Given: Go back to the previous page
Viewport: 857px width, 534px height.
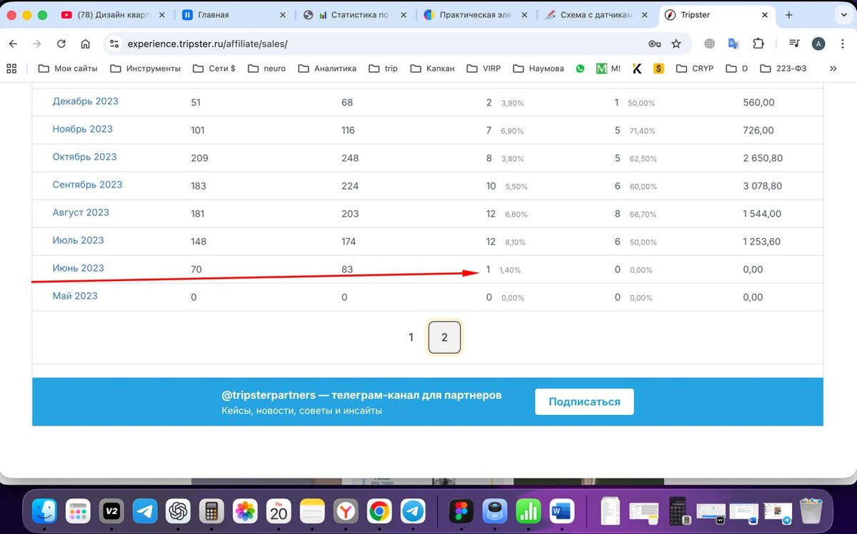Looking at the screenshot, I should coord(13,44).
